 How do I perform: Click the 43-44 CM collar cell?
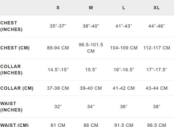(157, 88)
